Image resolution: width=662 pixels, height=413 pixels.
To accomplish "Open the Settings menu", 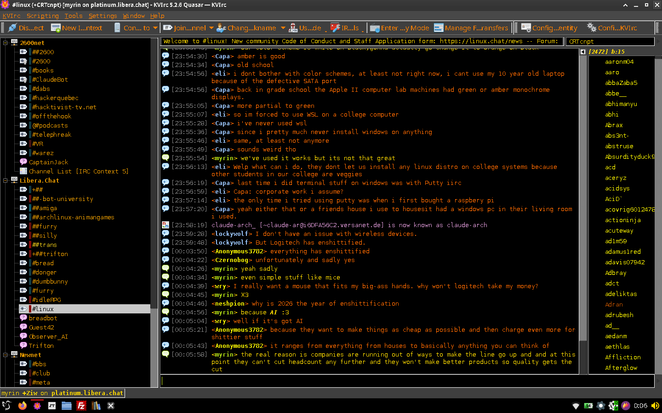I will 103,16.
